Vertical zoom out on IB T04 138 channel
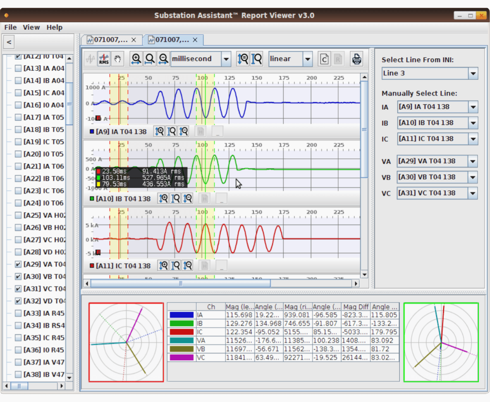 (x=187, y=199)
